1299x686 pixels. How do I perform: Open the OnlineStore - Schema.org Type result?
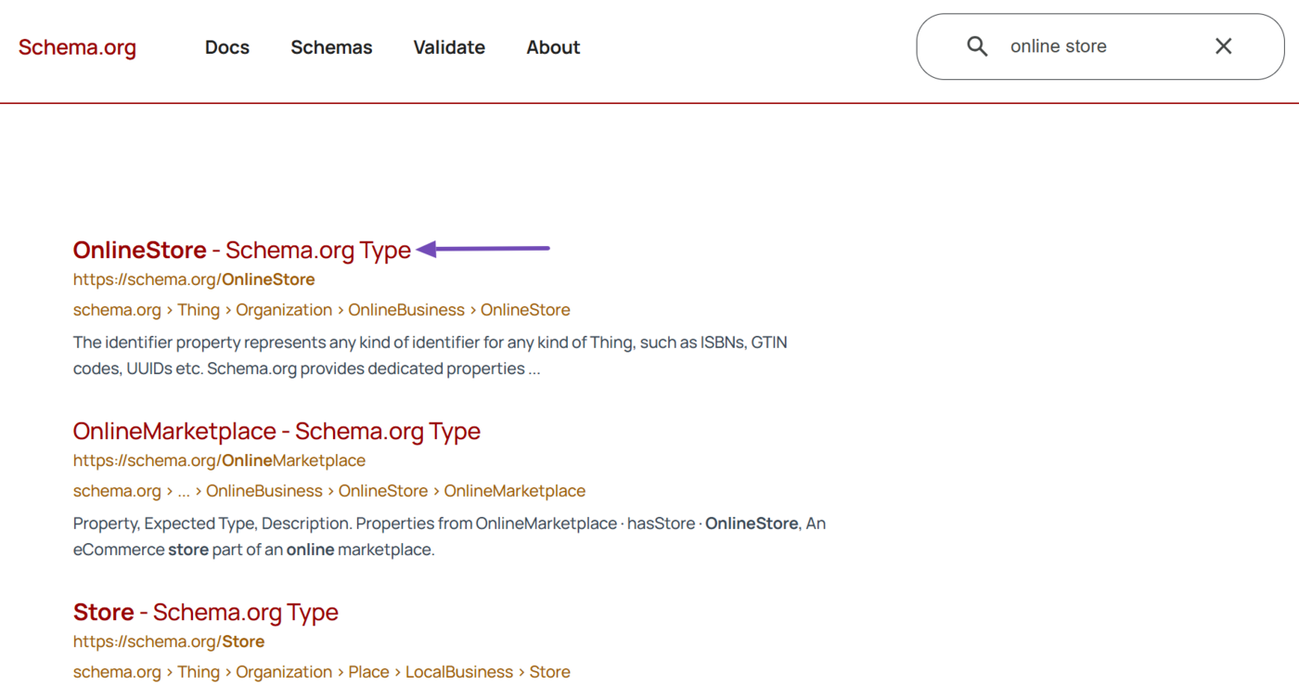(242, 250)
